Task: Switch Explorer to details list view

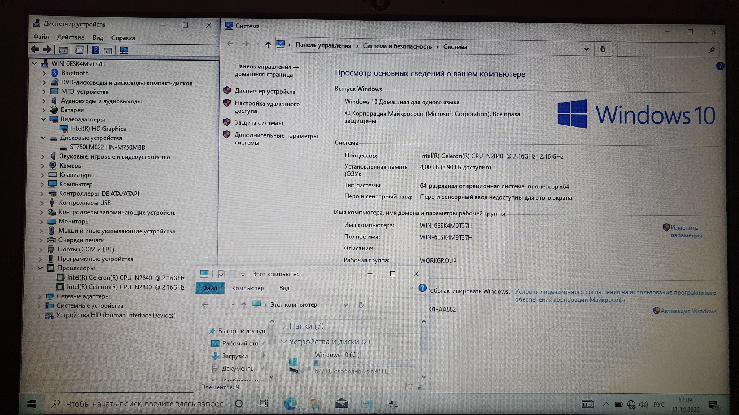Action: click(x=409, y=387)
